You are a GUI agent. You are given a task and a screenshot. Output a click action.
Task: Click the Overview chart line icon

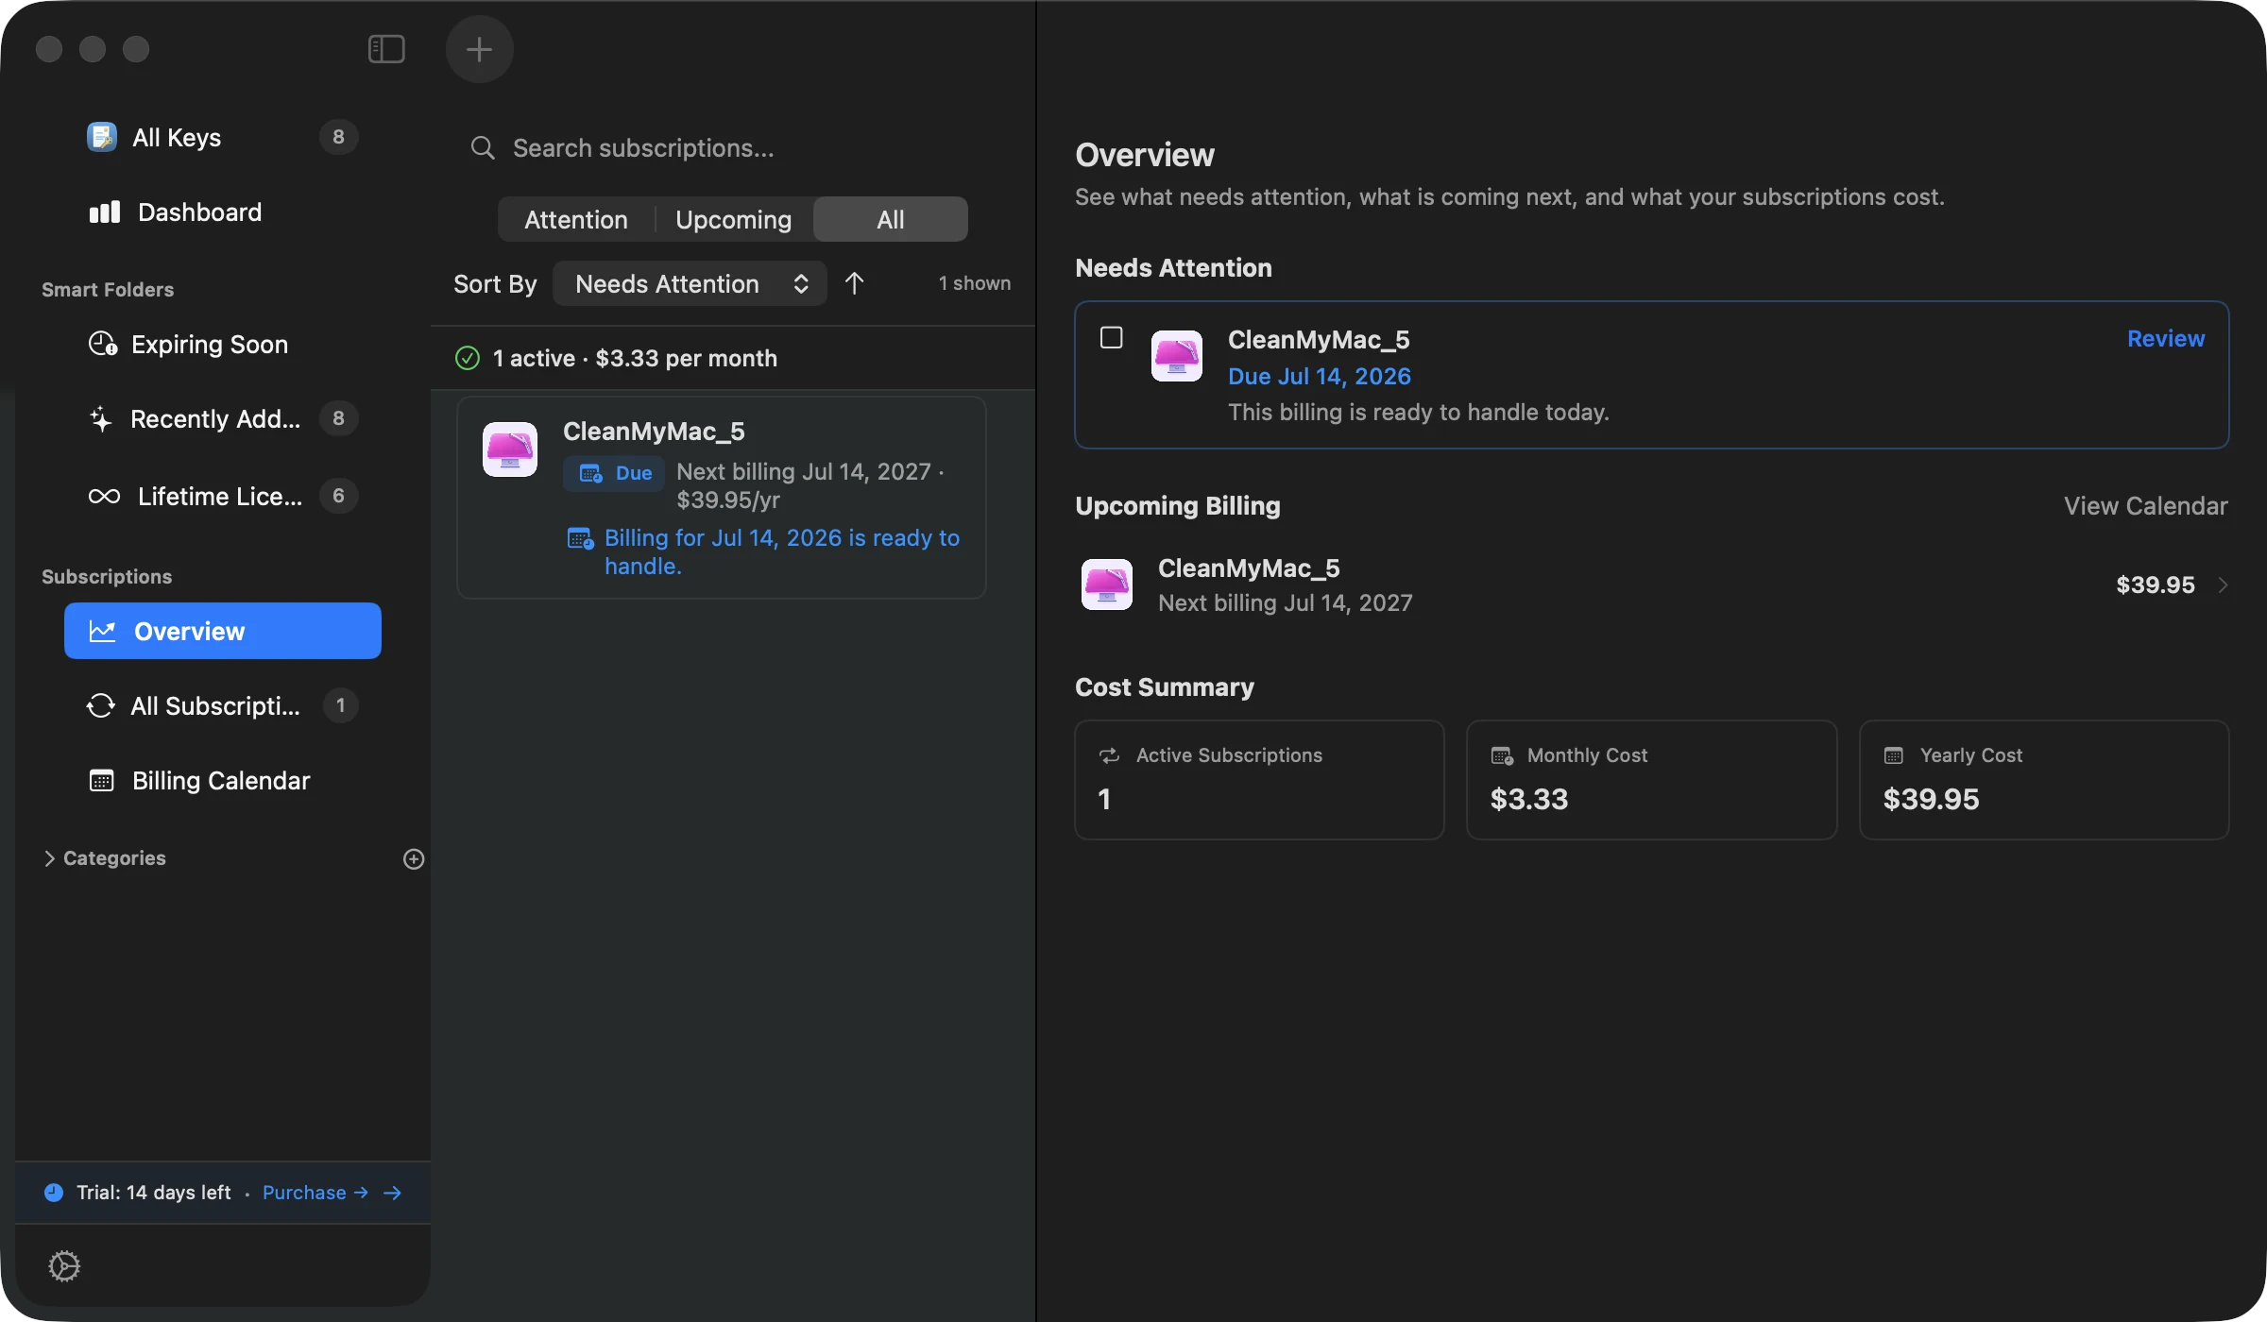(102, 631)
